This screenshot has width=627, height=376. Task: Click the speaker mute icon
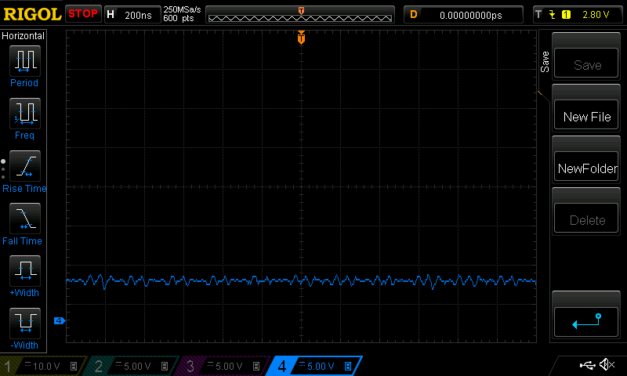(x=607, y=365)
